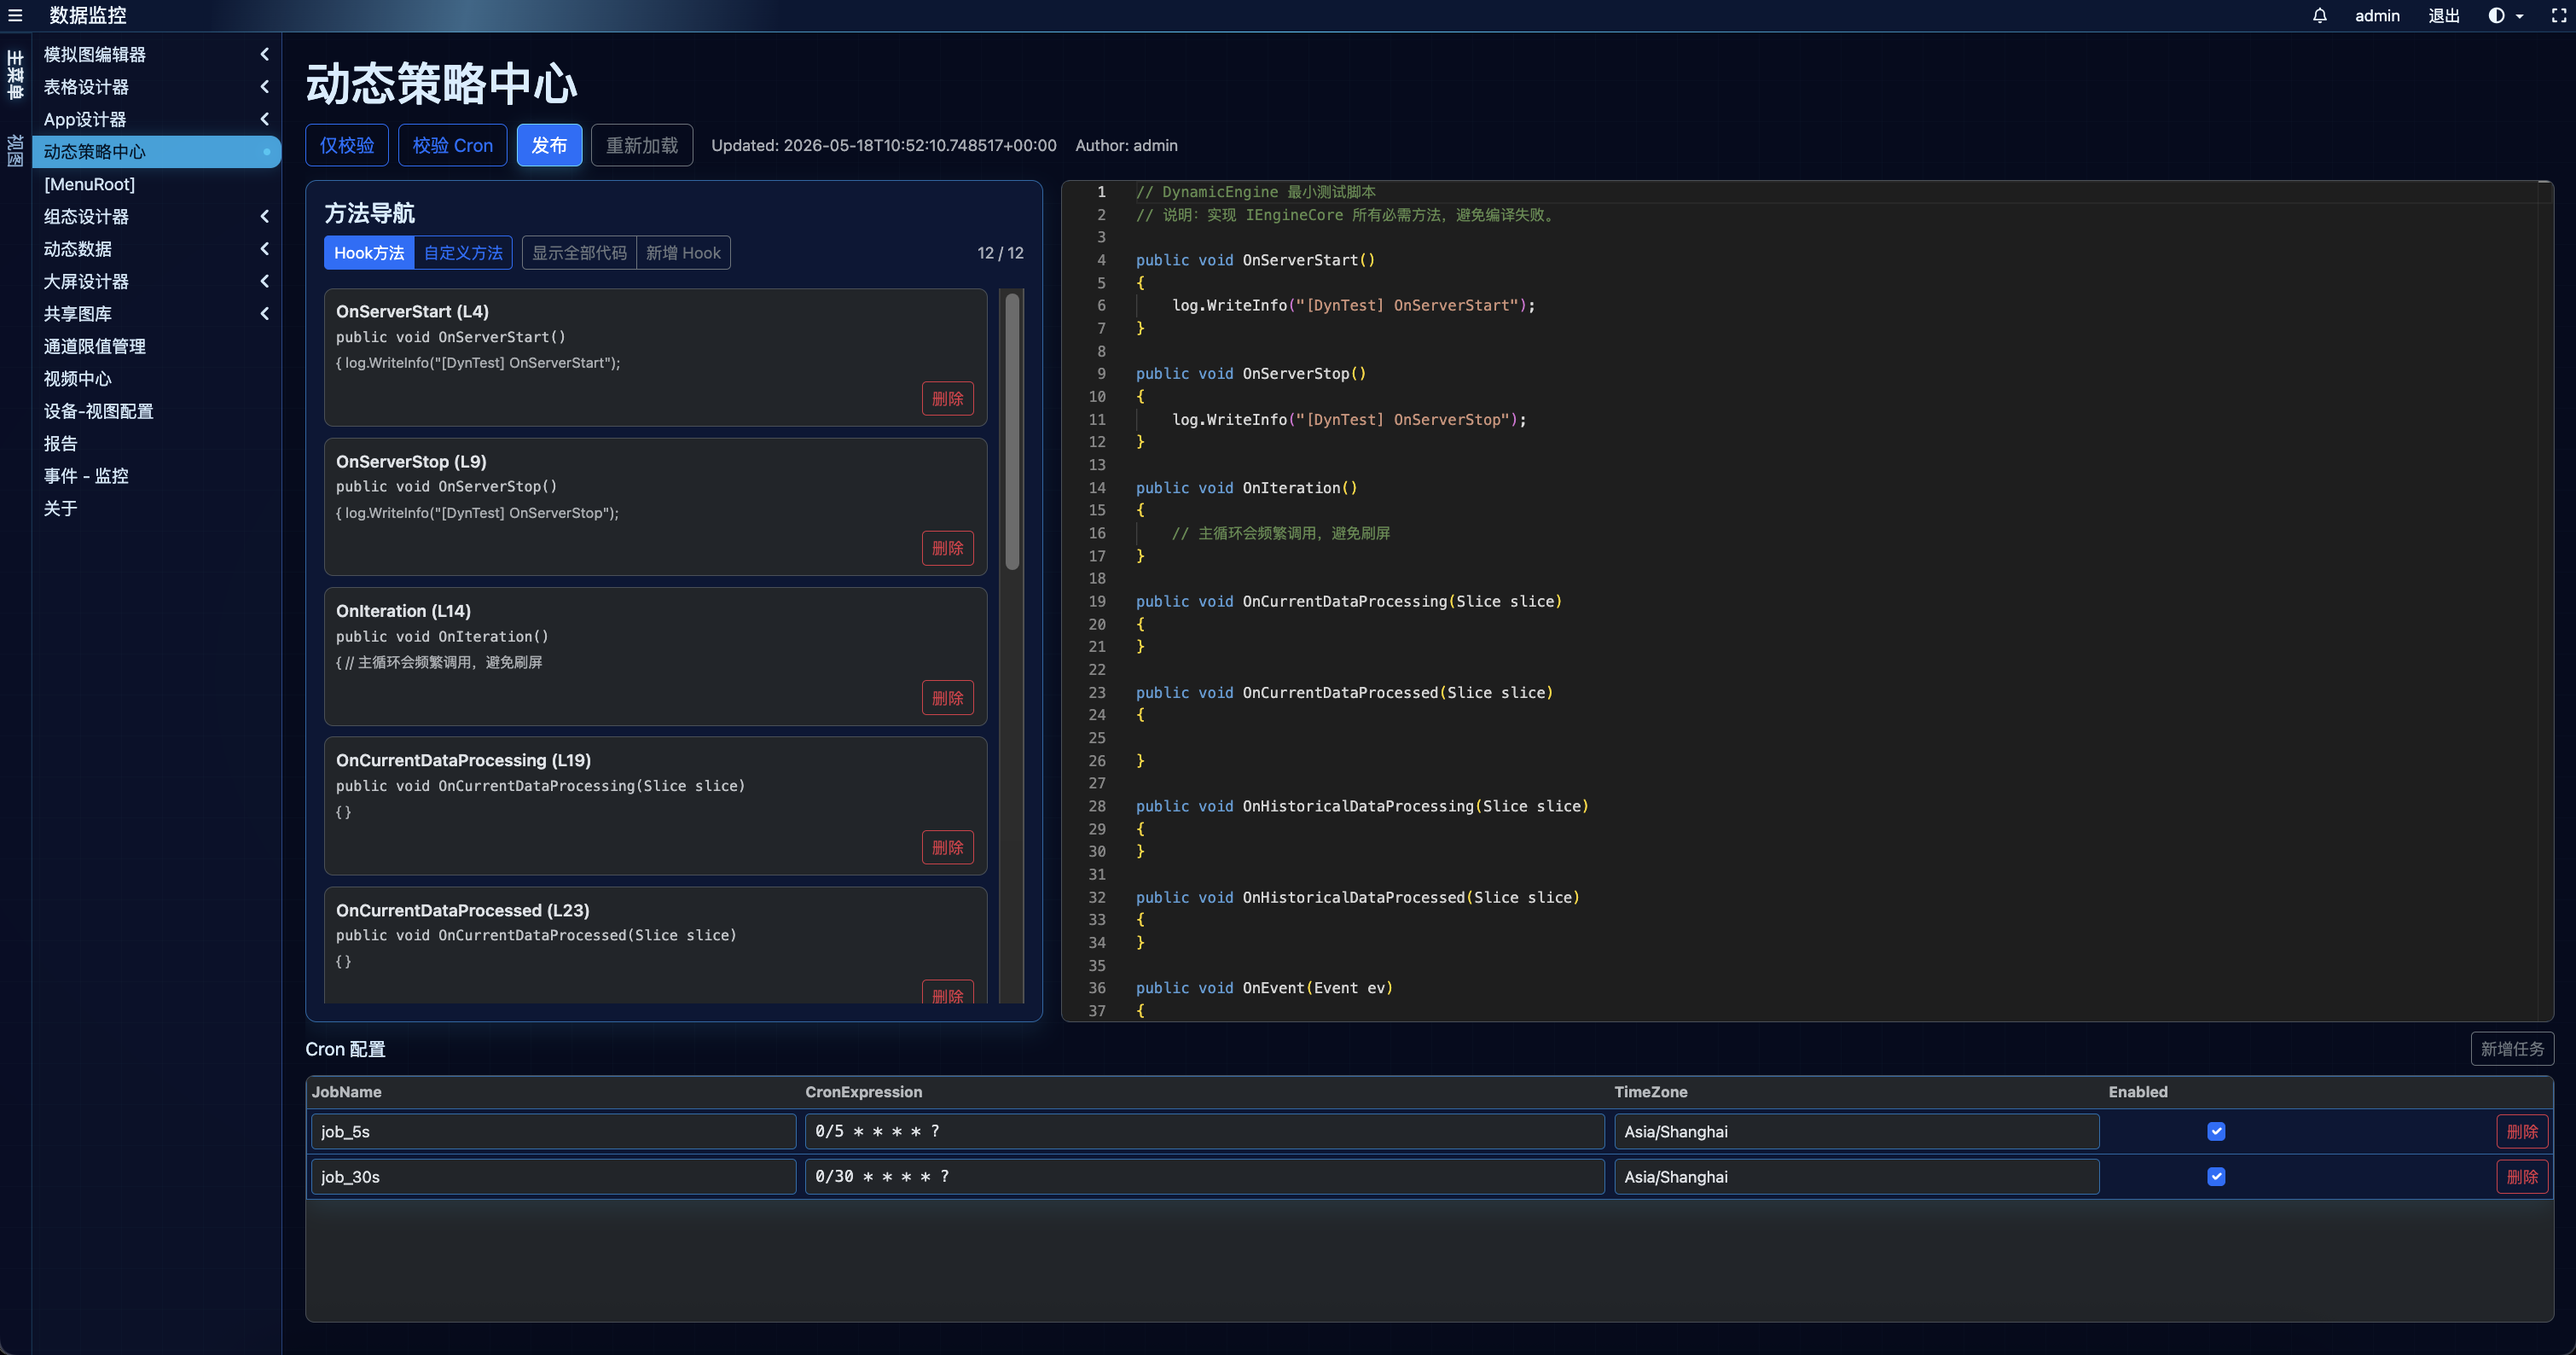The image size is (2576, 1355).
Task: Delete the job_5s cron row
Action: click(x=2522, y=1131)
